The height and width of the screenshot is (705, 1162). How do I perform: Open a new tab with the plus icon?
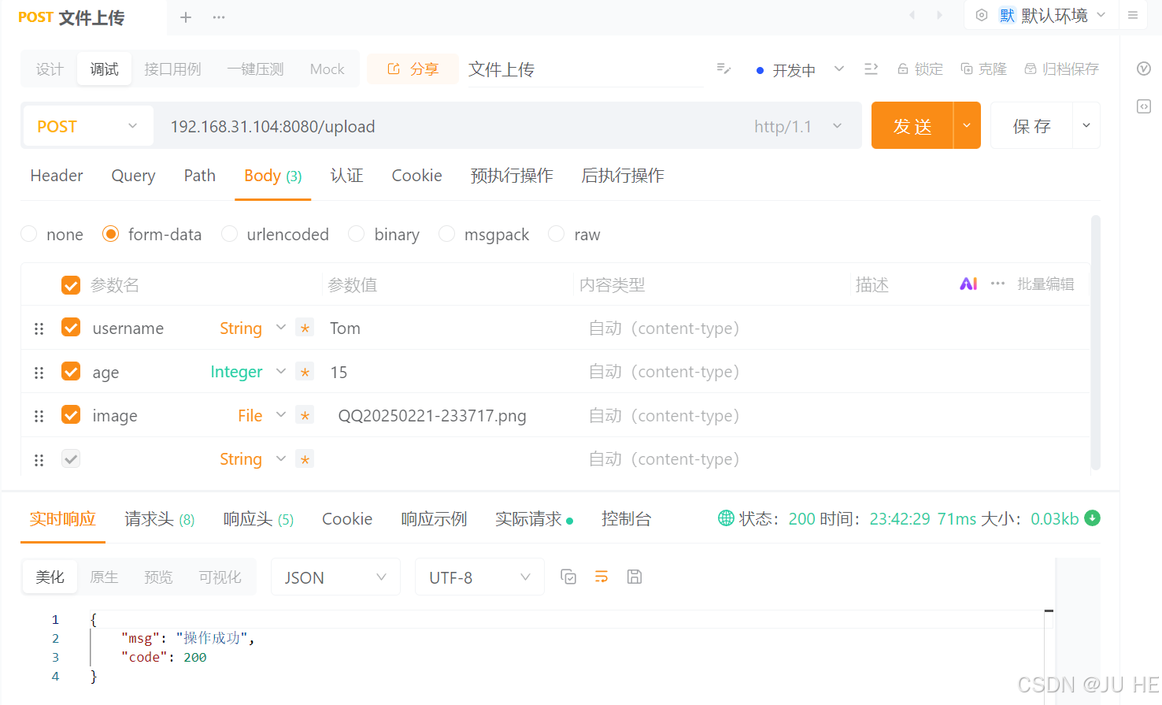coord(186,17)
